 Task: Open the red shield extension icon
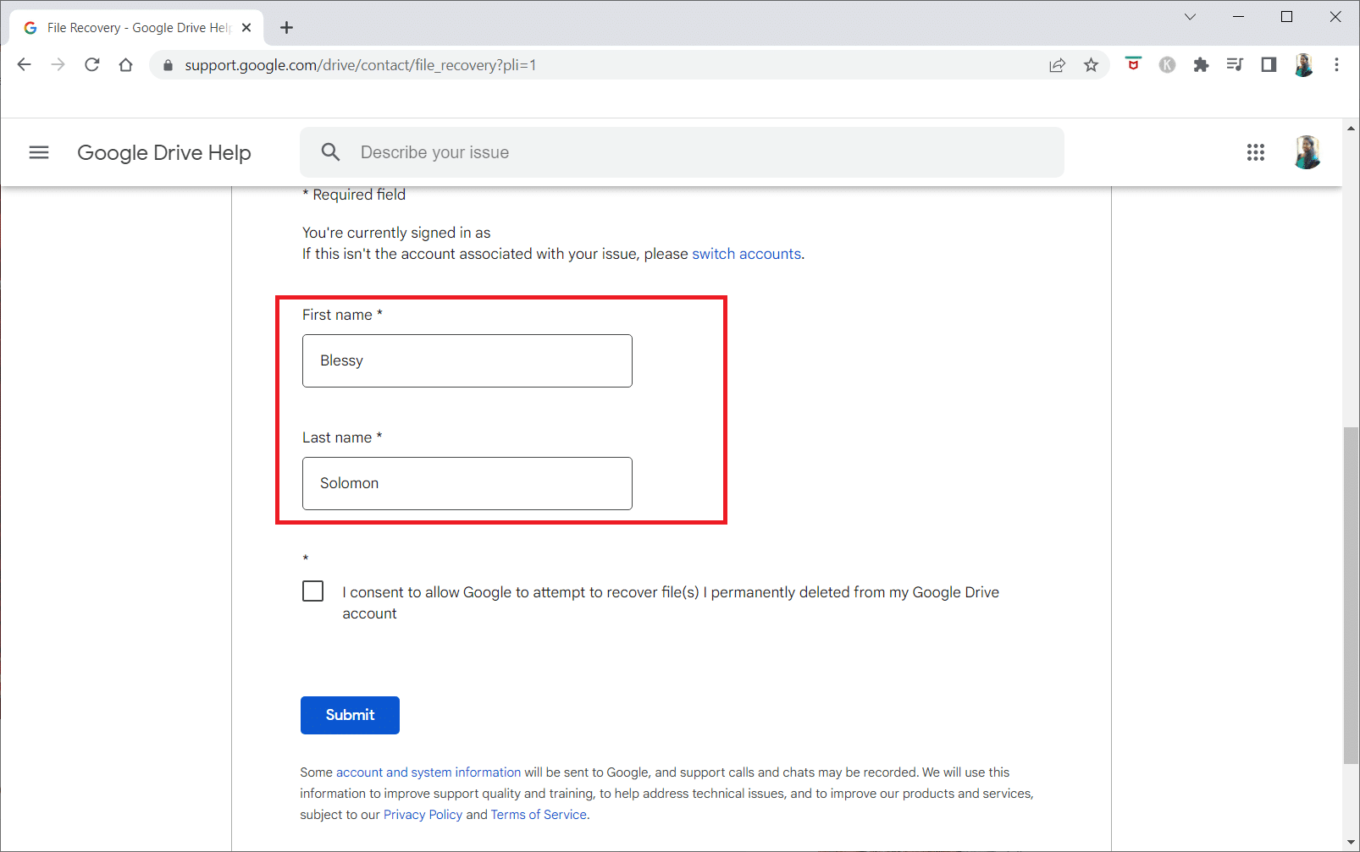[x=1133, y=64]
